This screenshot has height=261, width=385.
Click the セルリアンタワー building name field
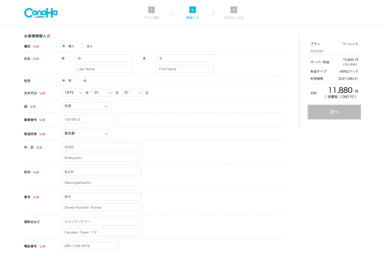coord(102,222)
